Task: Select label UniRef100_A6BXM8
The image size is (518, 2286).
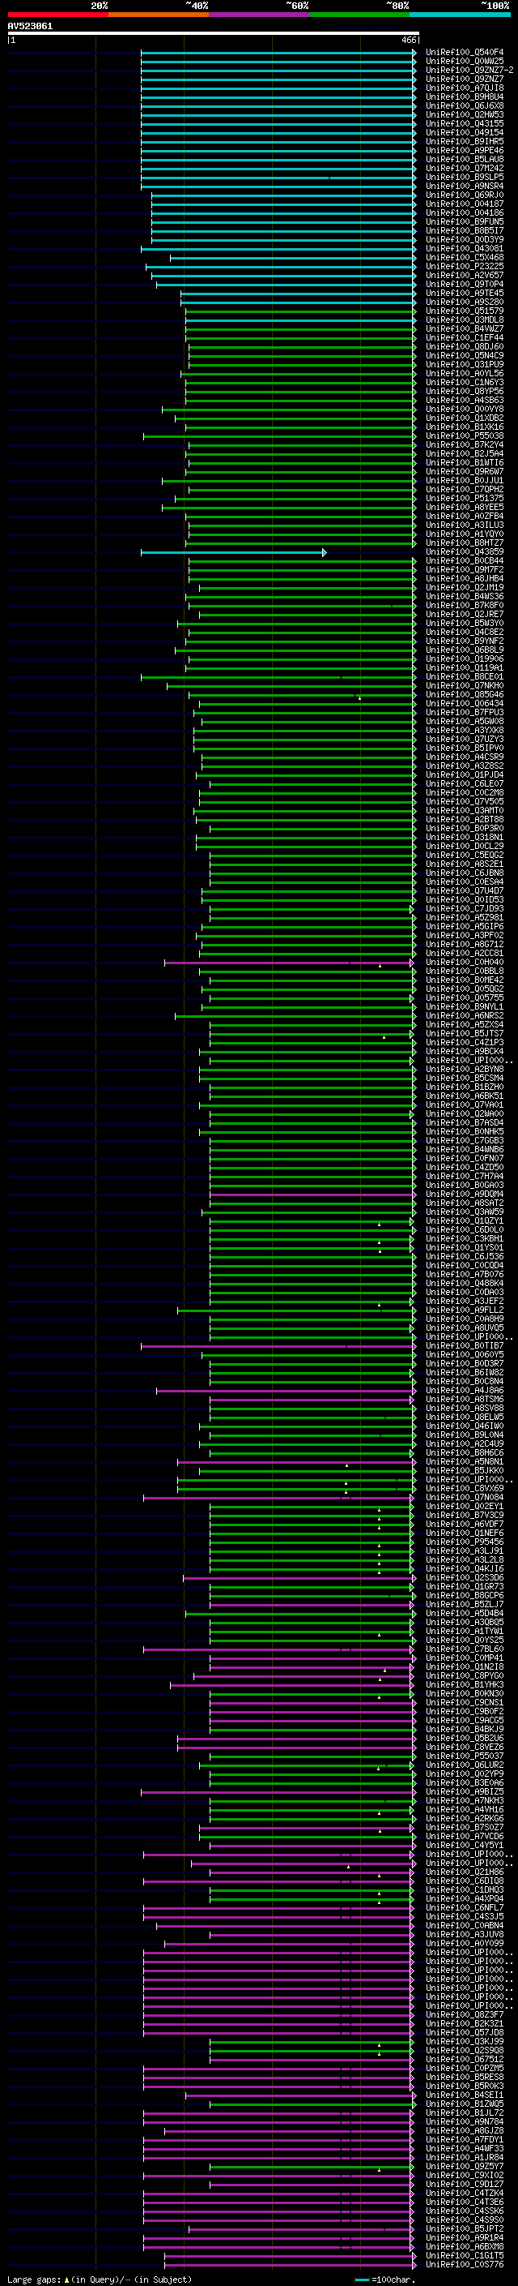Action: pos(464,2246)
